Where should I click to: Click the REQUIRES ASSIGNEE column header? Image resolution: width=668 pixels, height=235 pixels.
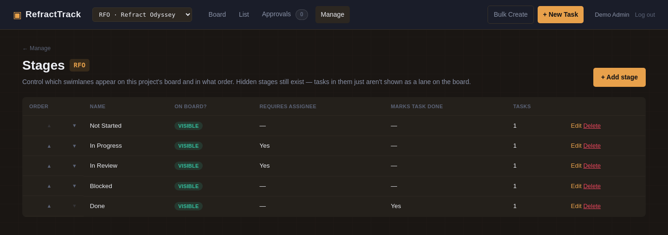(288, 106)
